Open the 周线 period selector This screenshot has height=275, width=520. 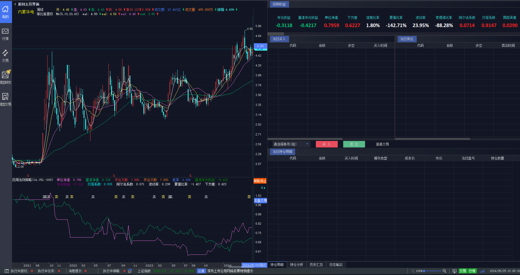pos(40,10)
